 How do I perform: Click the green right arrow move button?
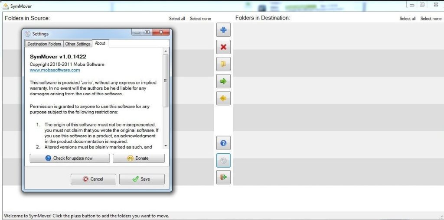(x=223, y=81)
